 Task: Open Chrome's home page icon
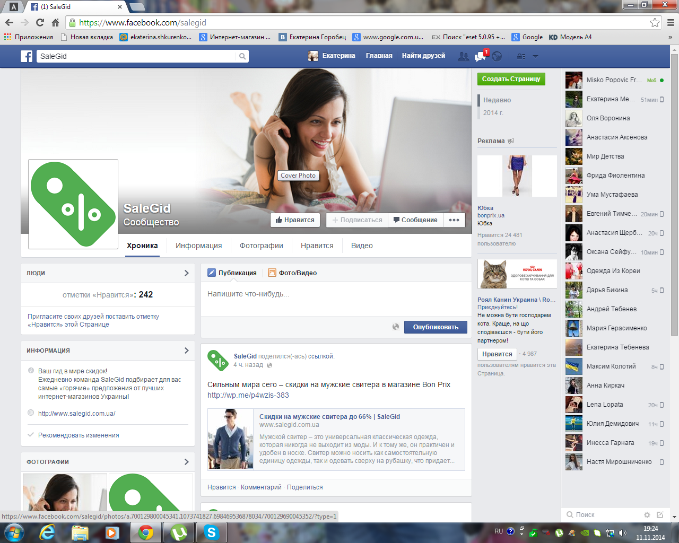[55, 22]
